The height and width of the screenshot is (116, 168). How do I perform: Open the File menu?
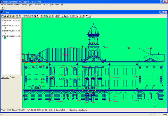(x=1, y=5)
